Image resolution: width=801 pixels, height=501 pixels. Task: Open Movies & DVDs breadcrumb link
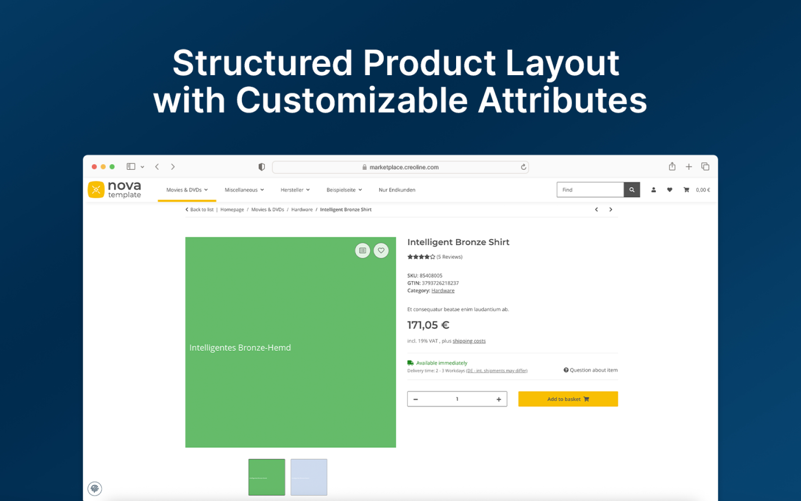pyautogui.click(x=267, y=210)
